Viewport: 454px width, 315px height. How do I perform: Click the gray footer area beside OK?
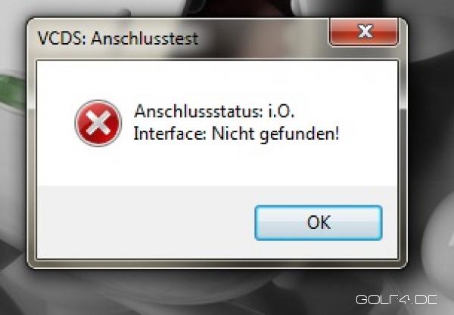pos(145,223)
